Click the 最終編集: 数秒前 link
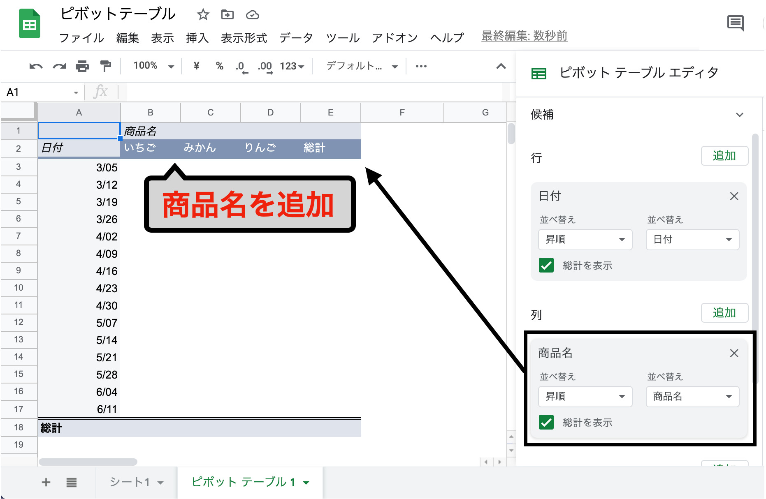This screenshot has height=499, width=766. click(524, 36)
